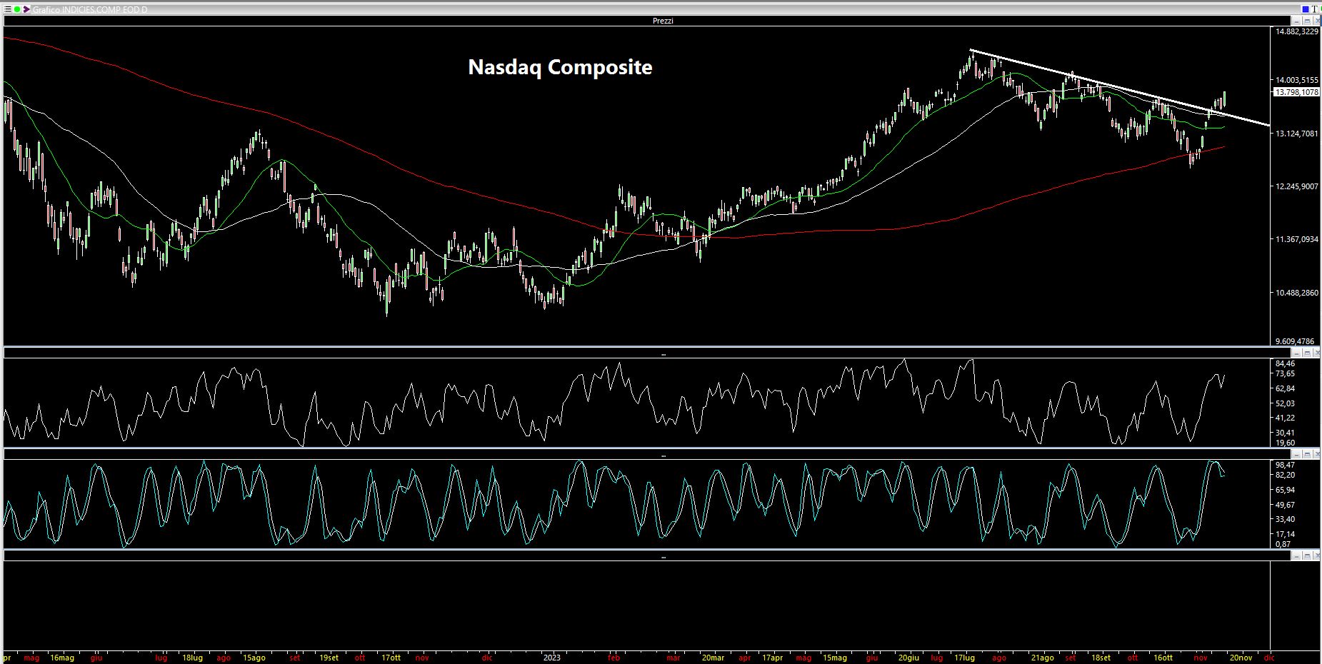Minimize the stochastic indicator panel
Viewport: 1322px width, 664px height.
(1296, 454)
